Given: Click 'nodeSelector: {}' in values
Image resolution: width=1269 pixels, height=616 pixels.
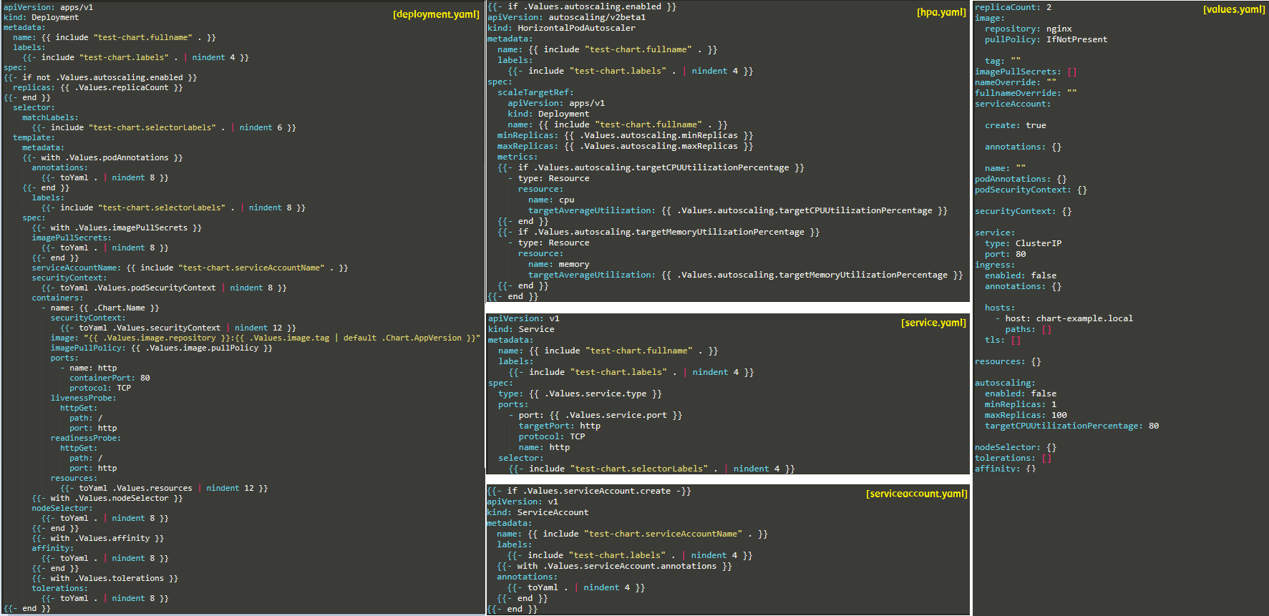Looking at the screenshot, I should [1016, 447].
